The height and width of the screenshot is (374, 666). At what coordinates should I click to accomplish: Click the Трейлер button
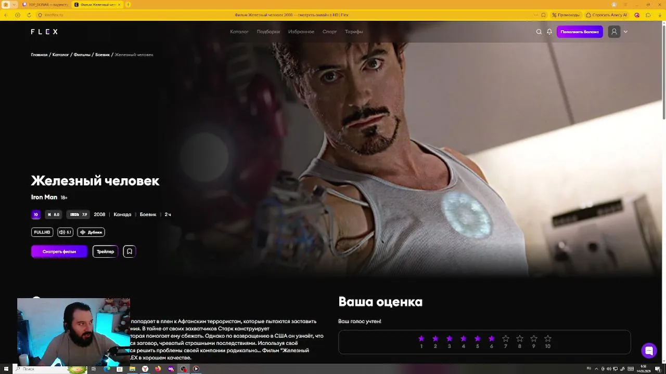point(105,251)
